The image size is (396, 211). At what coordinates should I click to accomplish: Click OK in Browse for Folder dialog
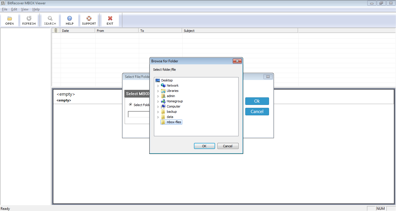(204, 146)
